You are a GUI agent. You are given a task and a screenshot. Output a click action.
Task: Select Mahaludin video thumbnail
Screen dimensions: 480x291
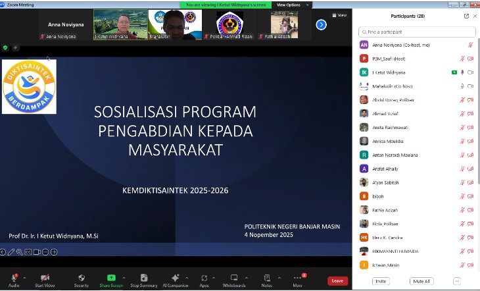175,24
